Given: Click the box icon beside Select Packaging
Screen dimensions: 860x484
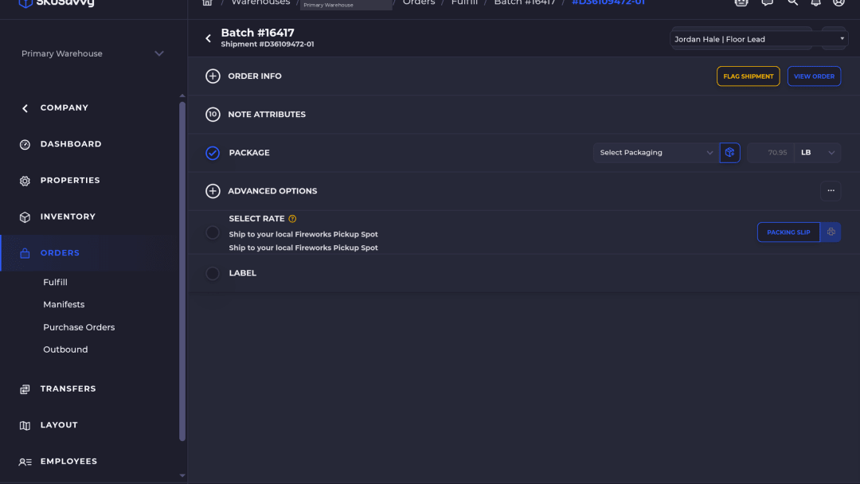Looking at the screenshot, I should coord(729,152).
